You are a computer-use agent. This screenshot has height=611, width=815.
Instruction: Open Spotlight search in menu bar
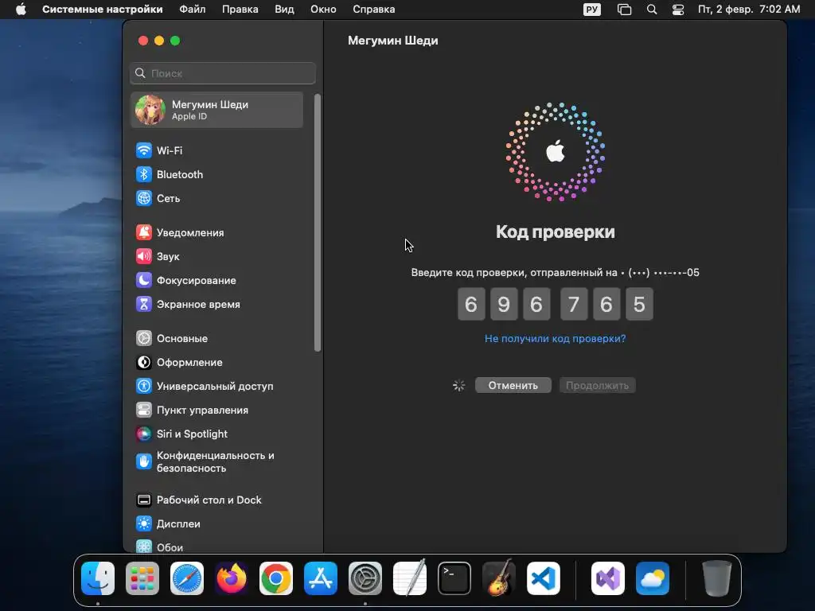tap(652, 10)
